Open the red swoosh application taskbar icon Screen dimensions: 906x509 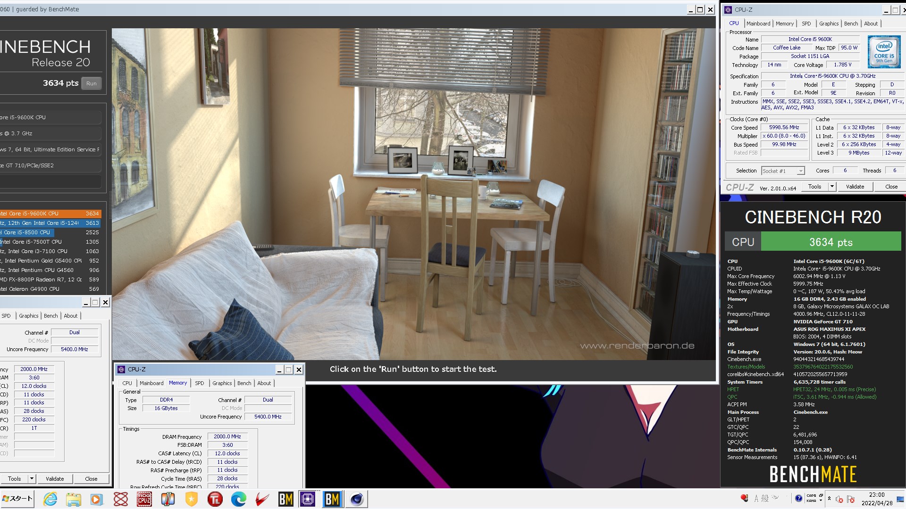pos(262,499)
